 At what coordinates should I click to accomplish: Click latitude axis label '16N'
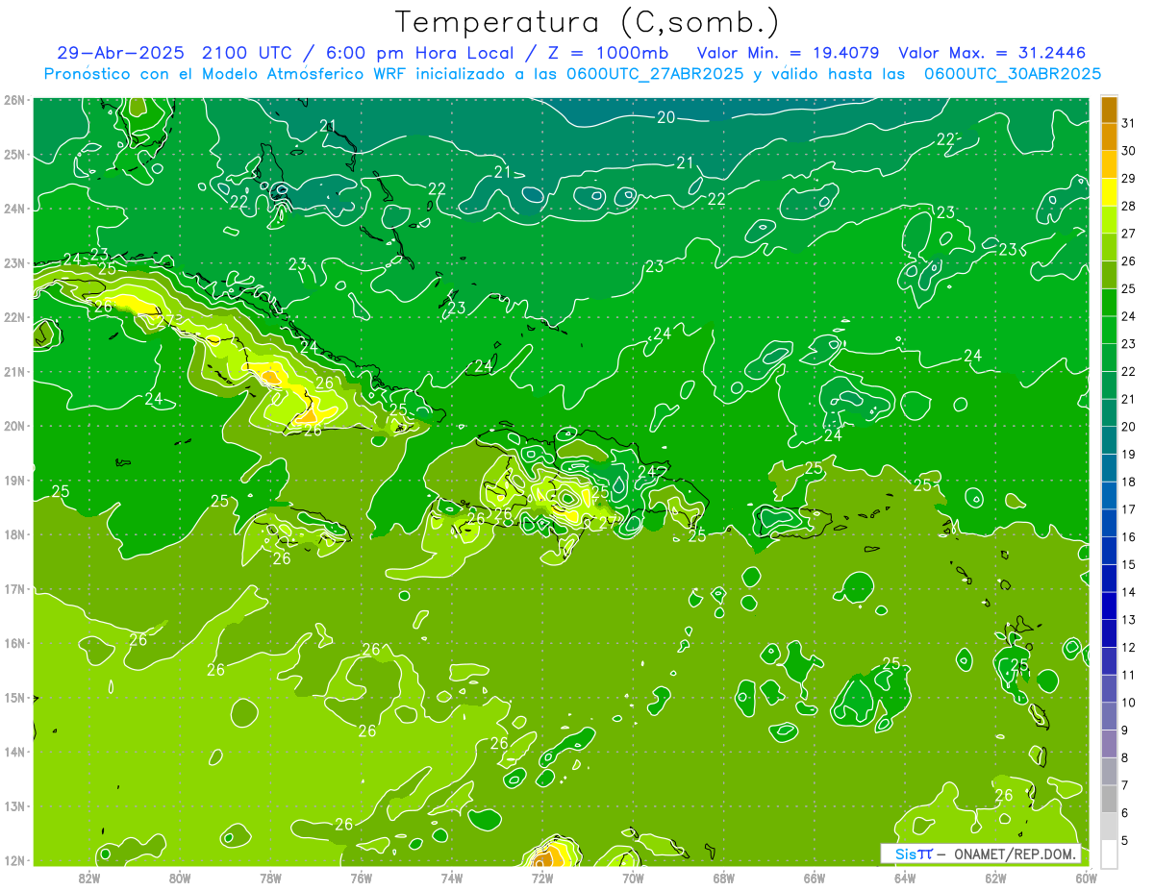pyautogui.click(x=14, y=643)
